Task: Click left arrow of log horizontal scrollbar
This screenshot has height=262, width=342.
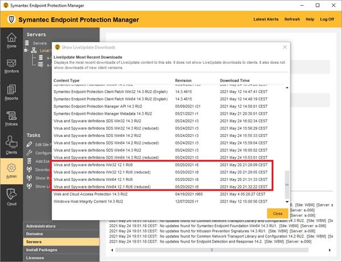Action: (x=112, y=250)
